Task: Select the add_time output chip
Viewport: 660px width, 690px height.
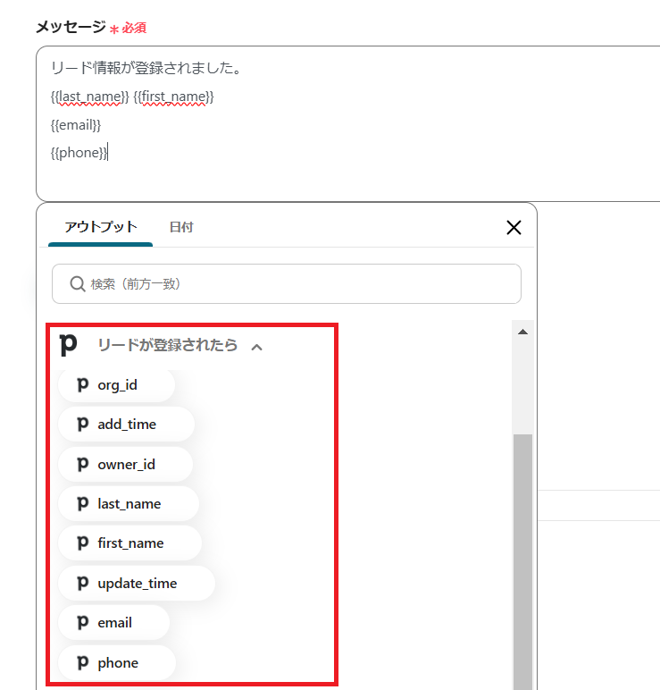Action: coord(127,425)
